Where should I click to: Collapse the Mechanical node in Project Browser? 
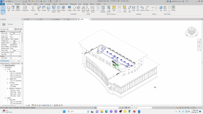[3, 67]
